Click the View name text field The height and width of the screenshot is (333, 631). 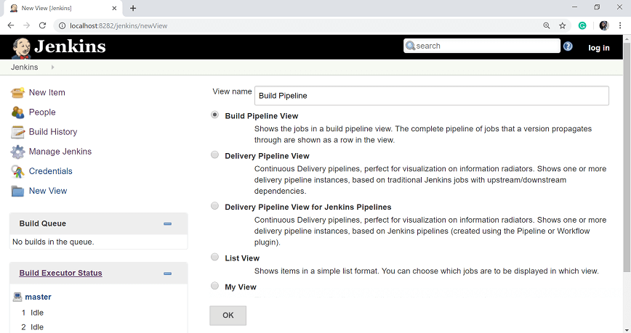[x=432, y=96]
